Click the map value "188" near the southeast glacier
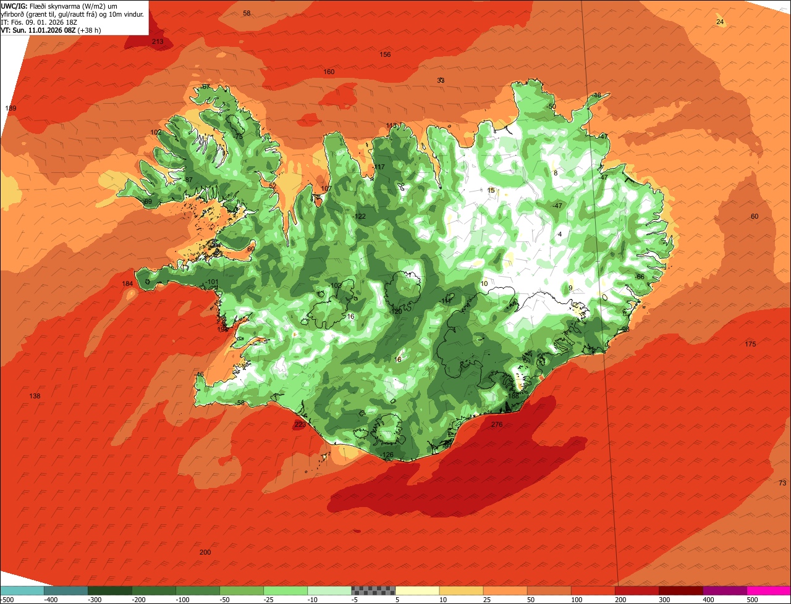 click(514, 396)
